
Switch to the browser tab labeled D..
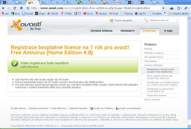point(132,2)
